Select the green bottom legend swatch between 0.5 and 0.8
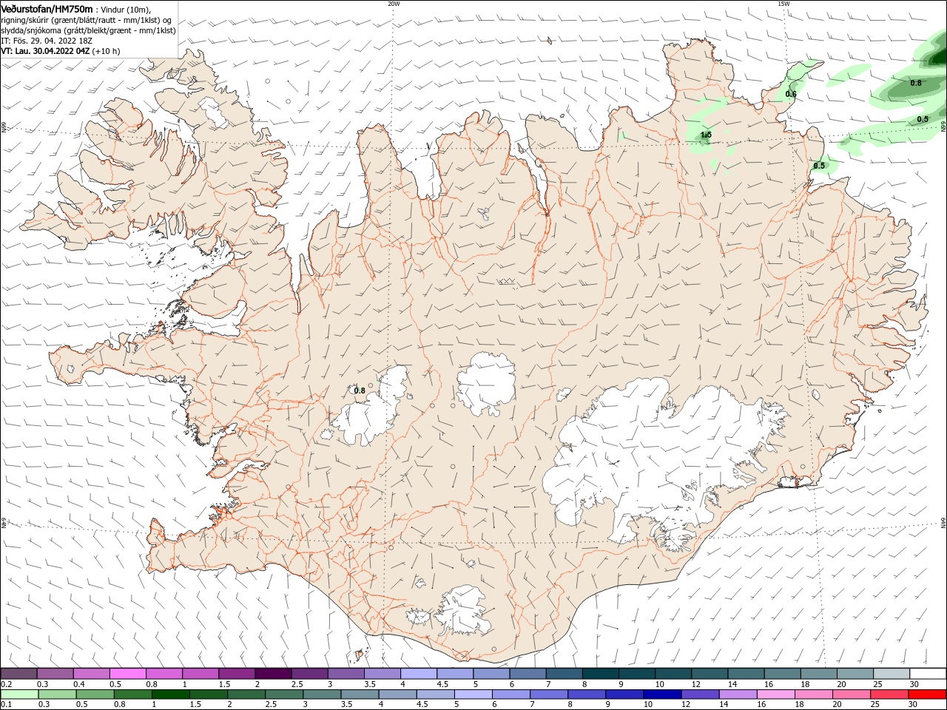 point(95,694)
